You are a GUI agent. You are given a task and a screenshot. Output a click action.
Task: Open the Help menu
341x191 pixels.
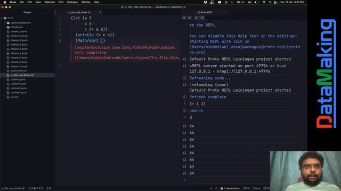tap(96, 2)
